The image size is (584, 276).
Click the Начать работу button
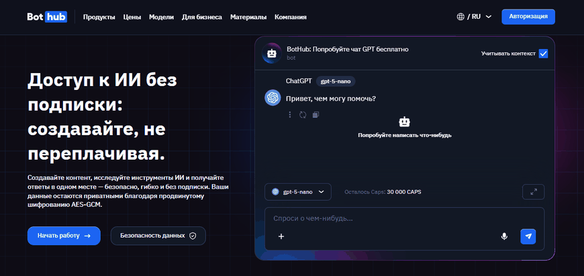coord(64,236)
